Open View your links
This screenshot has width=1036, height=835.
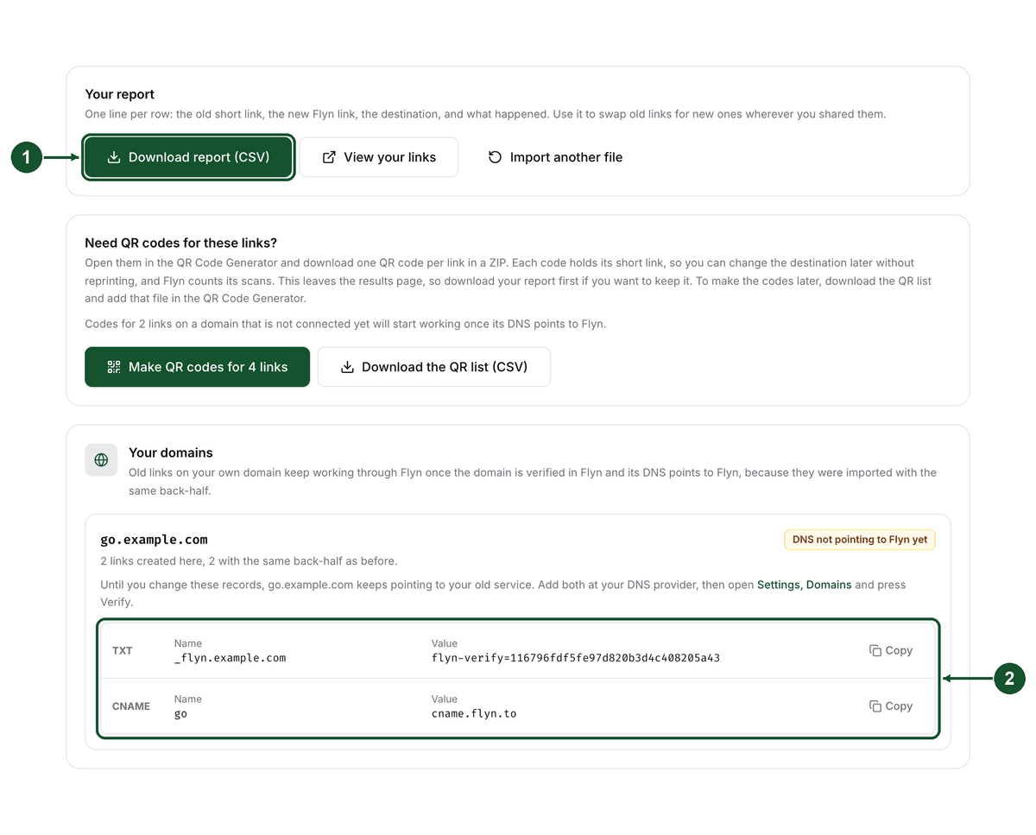coord(379,157)
